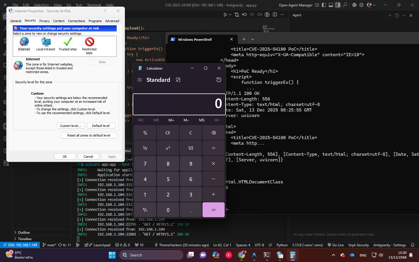The image size is (419, 262).
Task: Select the Local intranet zone icon
Action: coord(46,44)
